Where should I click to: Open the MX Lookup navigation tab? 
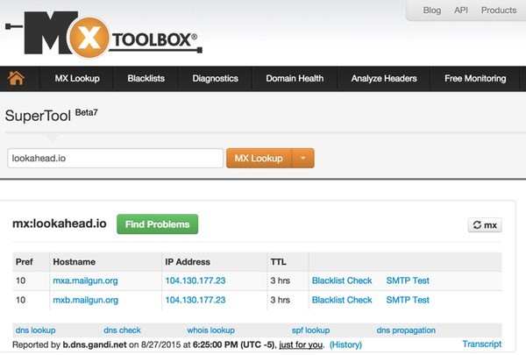tap(77, 79)
